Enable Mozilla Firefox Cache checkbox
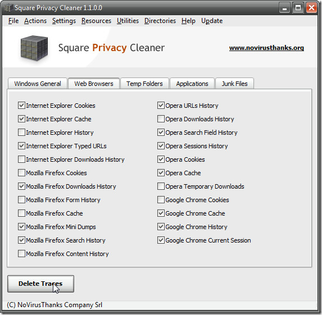This screenshot has width=322, height=315. point(21,213)
